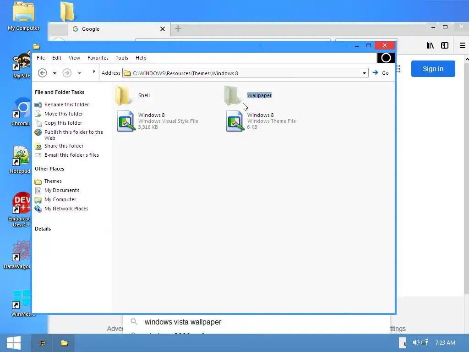
Task: Open the browser hamburger menu
Action: 463,45
